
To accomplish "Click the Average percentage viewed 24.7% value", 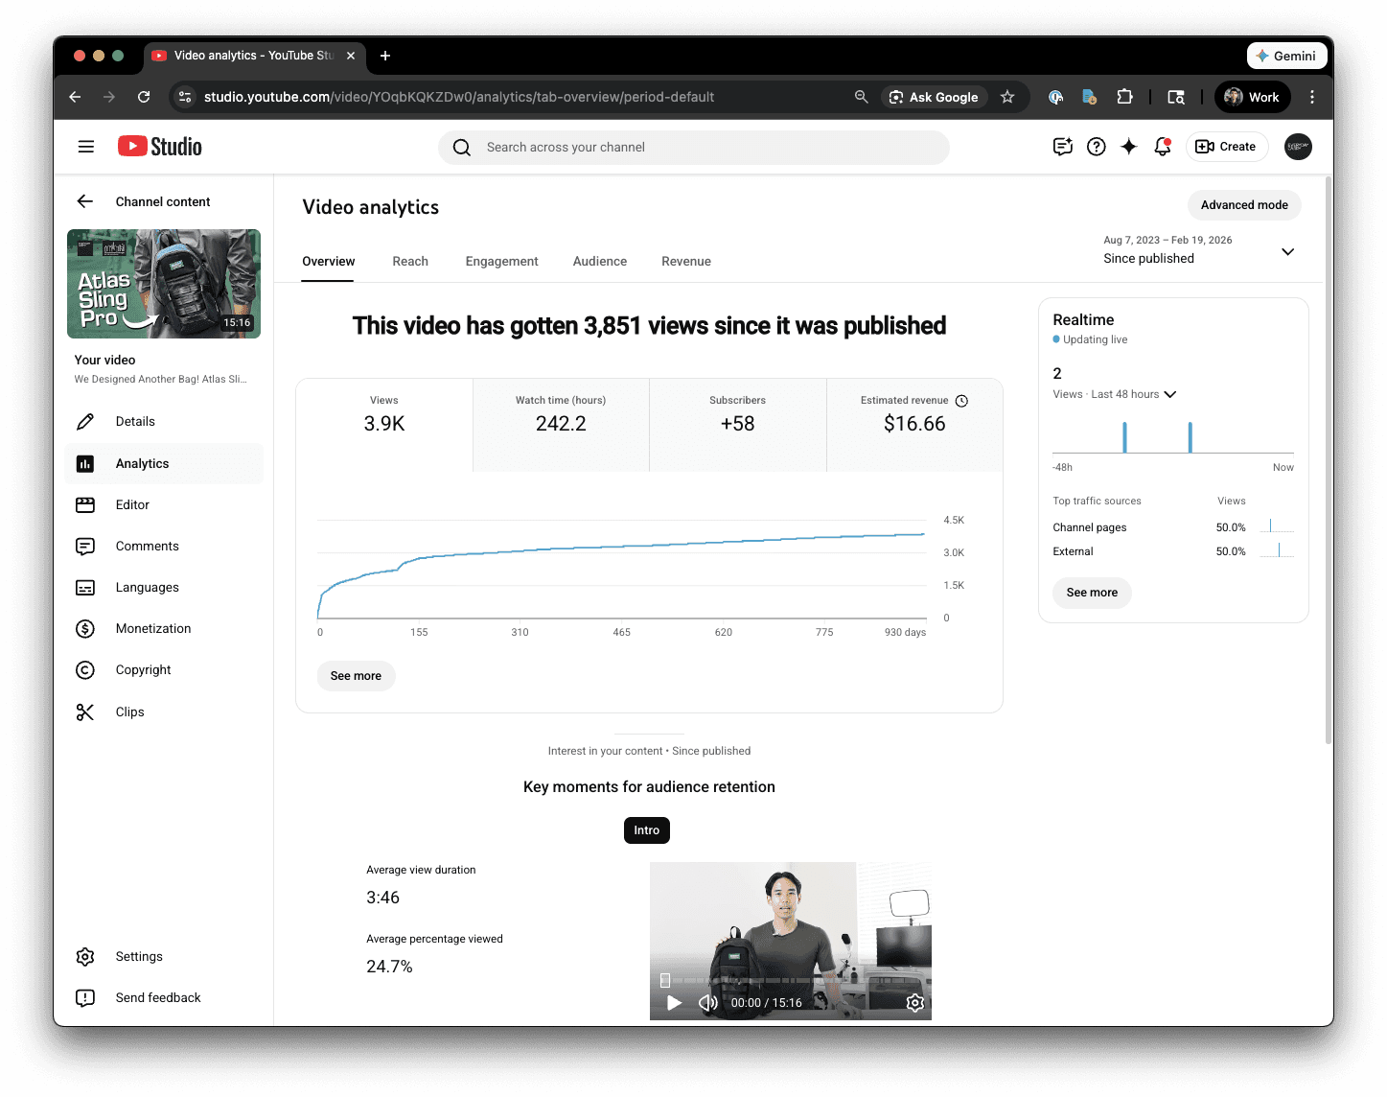I will click(x=389, y=968).
